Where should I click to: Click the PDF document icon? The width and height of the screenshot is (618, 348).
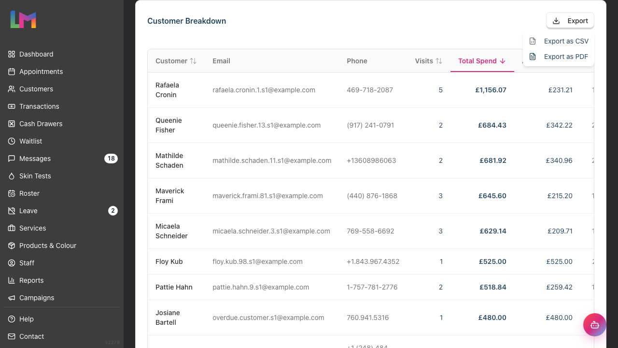pyautogui.click(x=533, y=57)
